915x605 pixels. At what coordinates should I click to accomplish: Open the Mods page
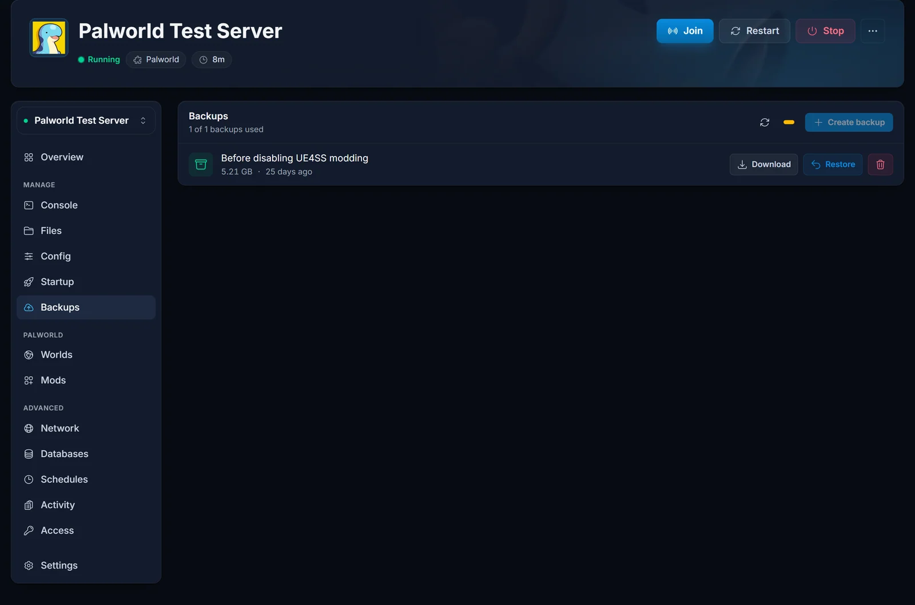click(x=86, y=380)
